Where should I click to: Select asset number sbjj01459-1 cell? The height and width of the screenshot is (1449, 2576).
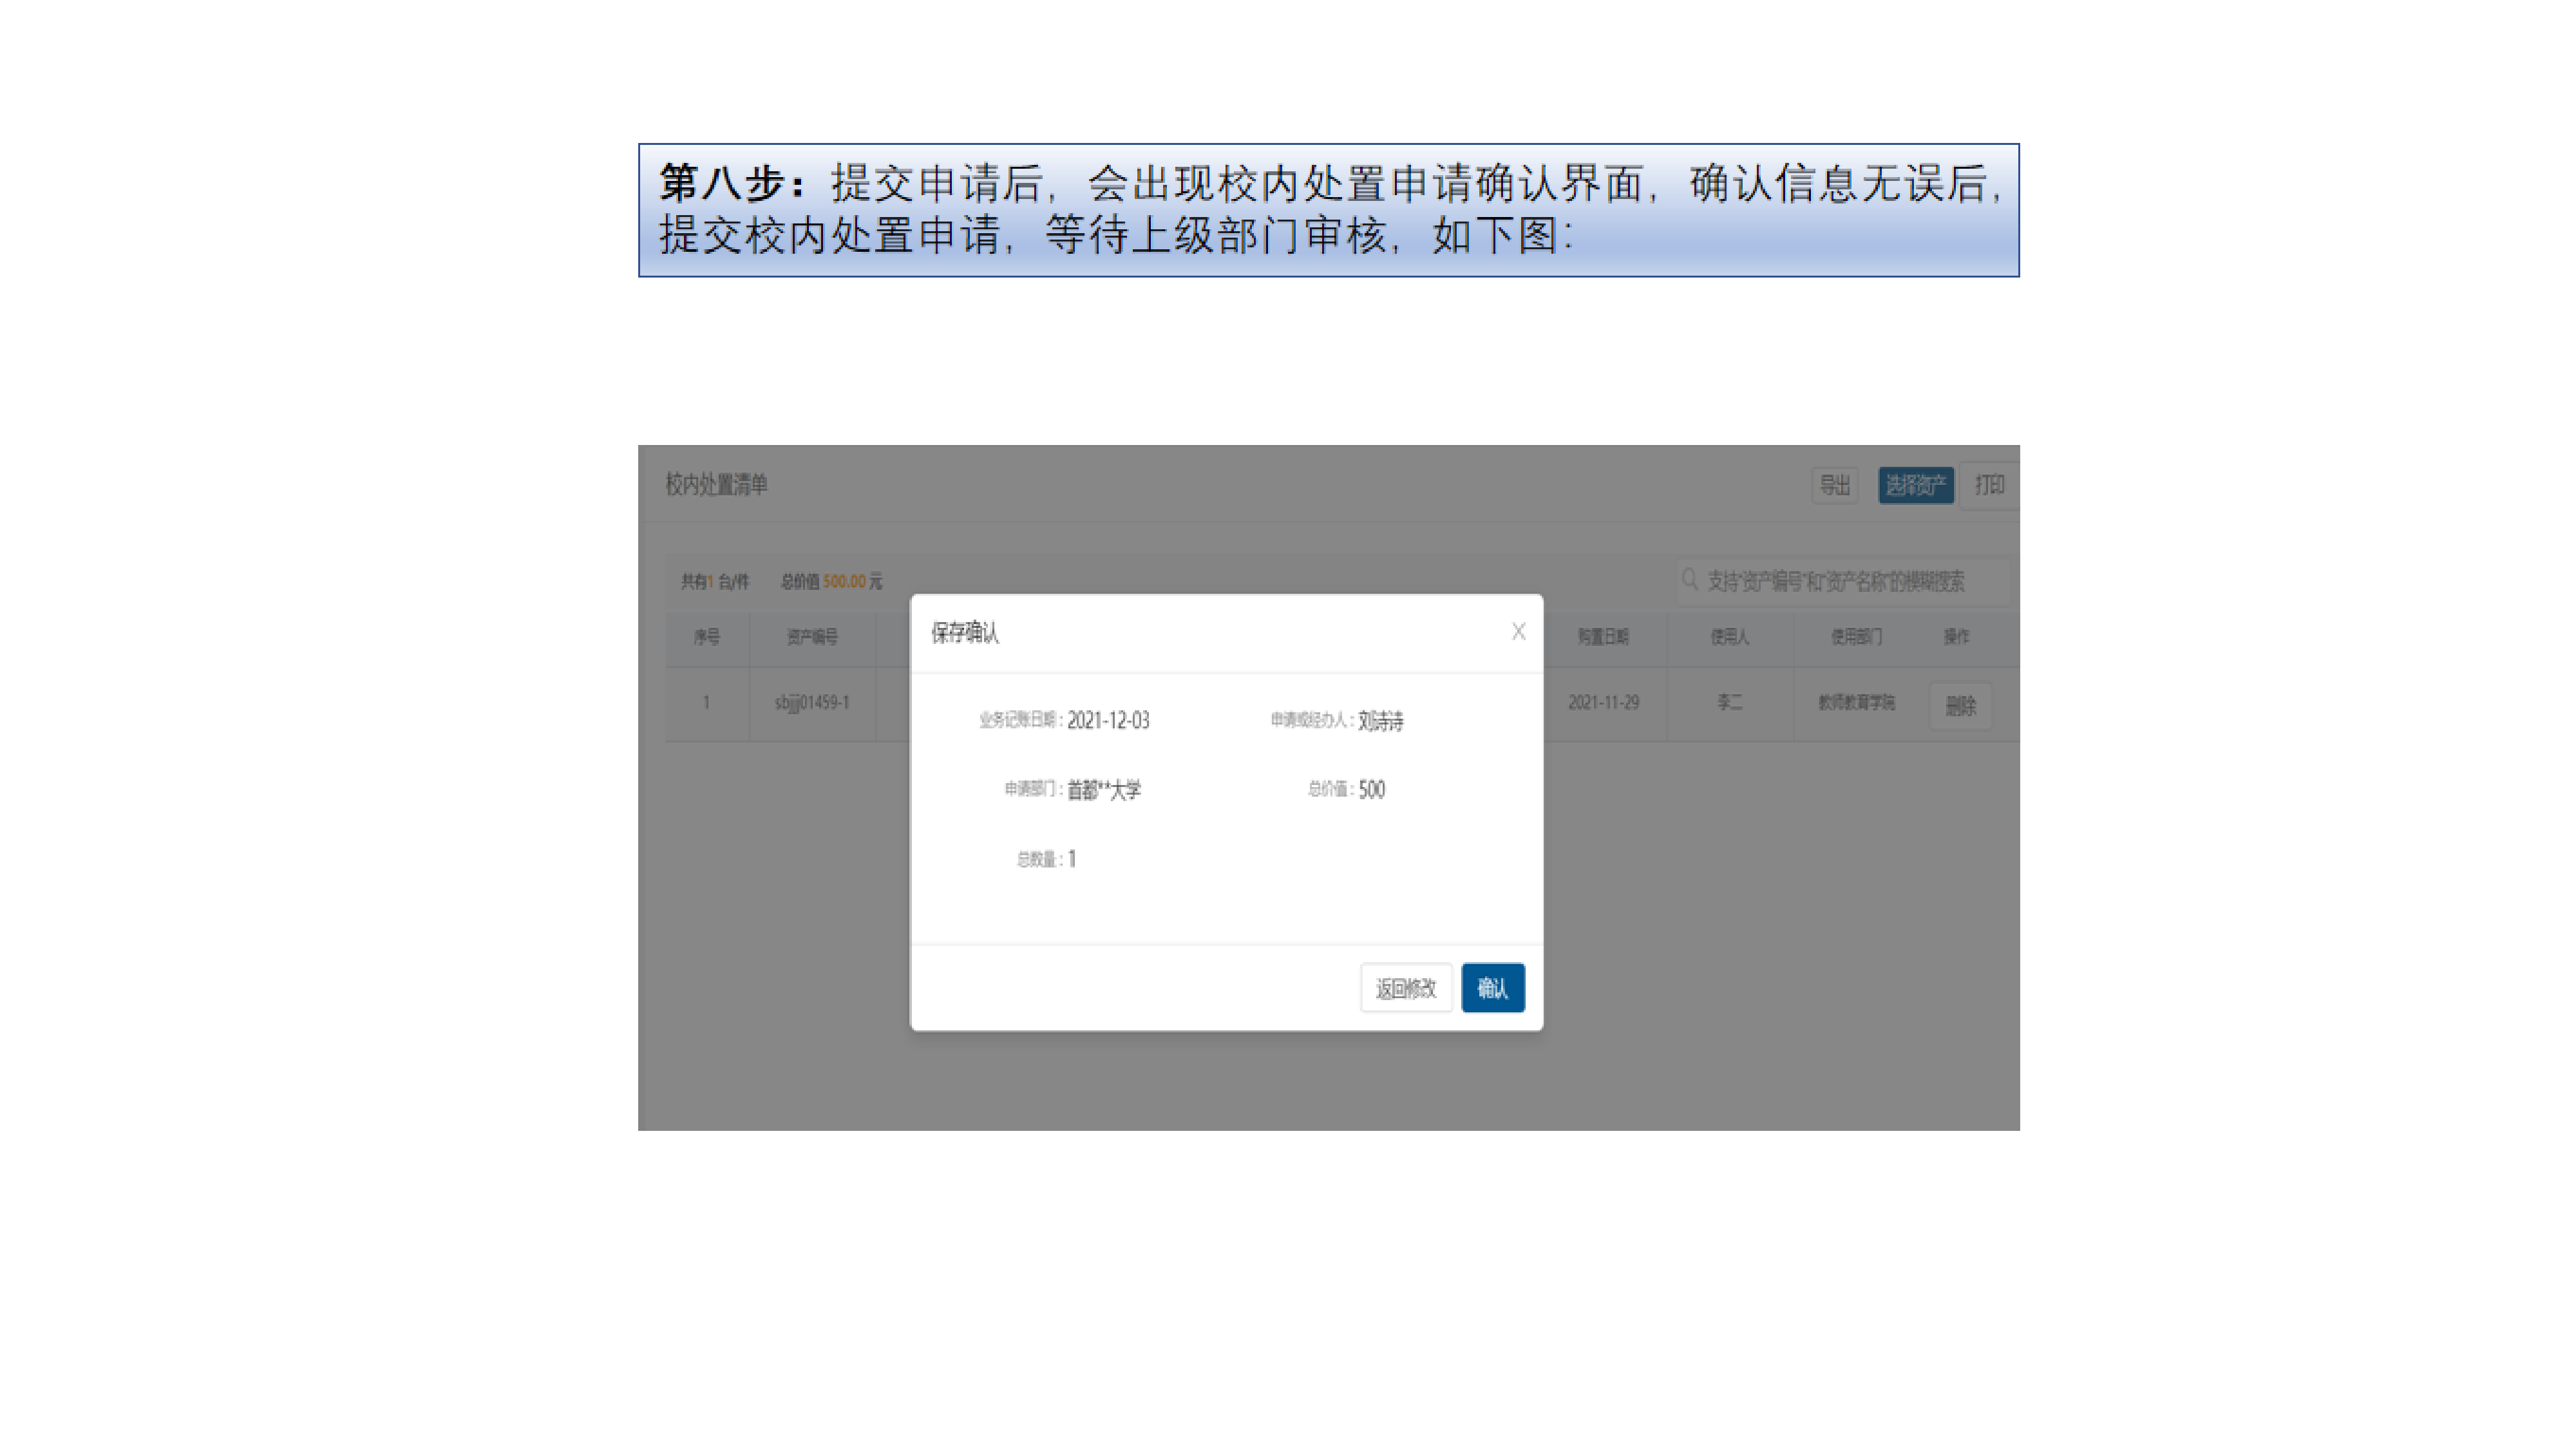pos(811,703)
